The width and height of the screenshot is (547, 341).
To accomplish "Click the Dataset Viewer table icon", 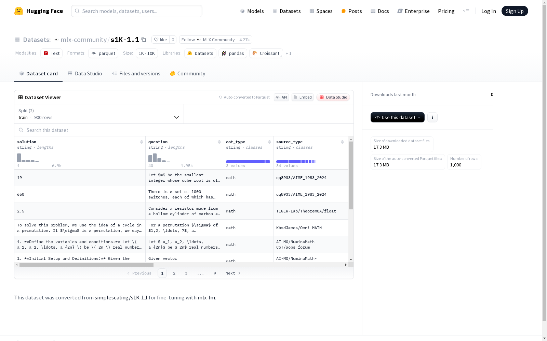I will point(21,97).
